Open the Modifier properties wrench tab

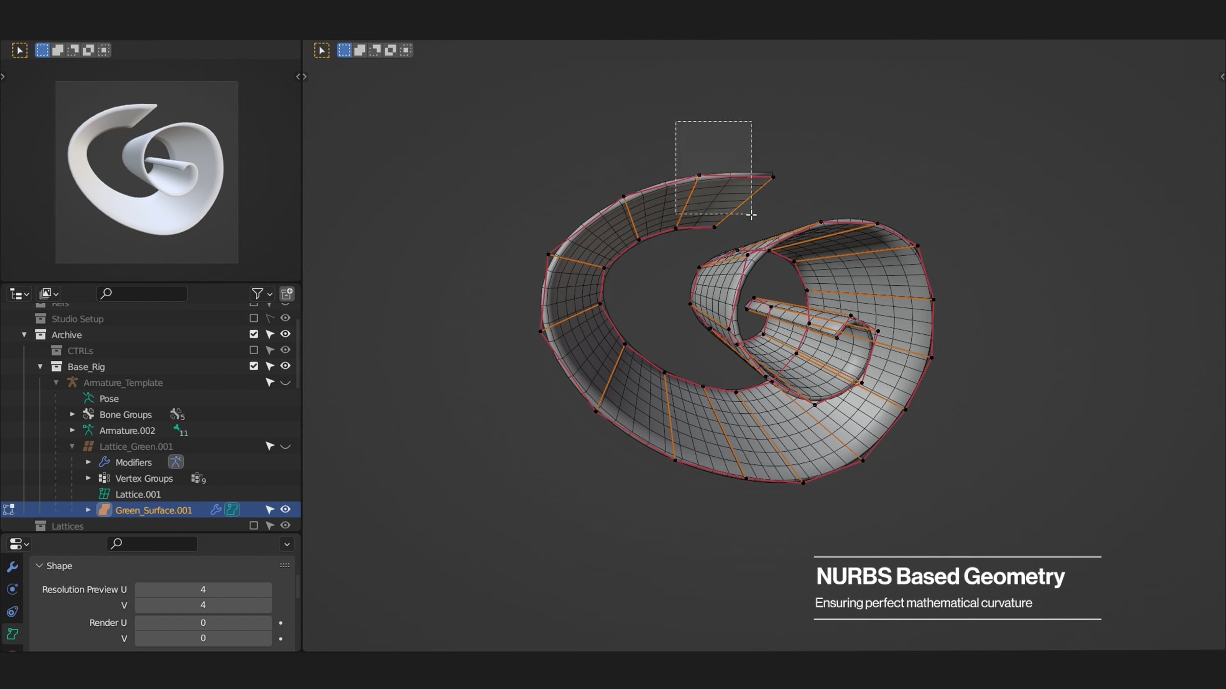click(13, 567)
